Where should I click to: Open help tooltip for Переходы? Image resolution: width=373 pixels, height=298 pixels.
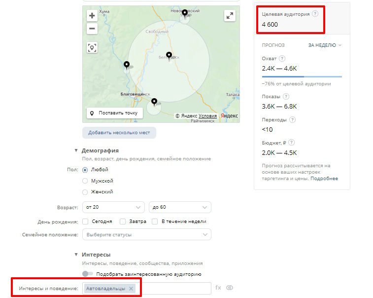[292, 119]
